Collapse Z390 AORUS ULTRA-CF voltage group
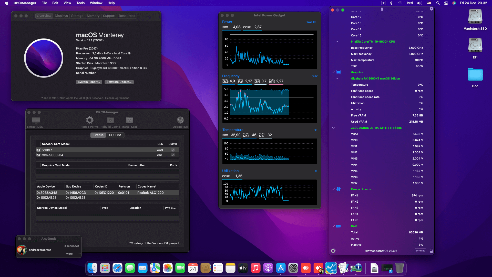Image resolution: width=492 pixels, height=277 pixels. pyautogui.click(x=333, y=128)
